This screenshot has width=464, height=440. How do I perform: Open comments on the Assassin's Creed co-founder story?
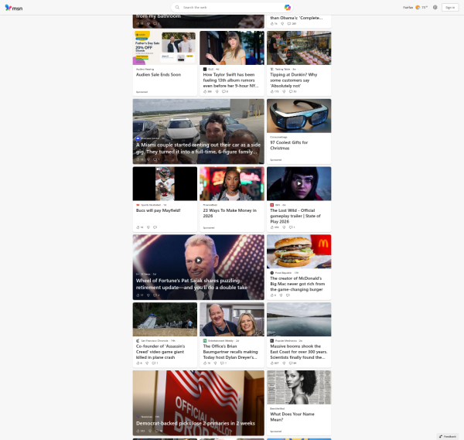pos(154,363)
